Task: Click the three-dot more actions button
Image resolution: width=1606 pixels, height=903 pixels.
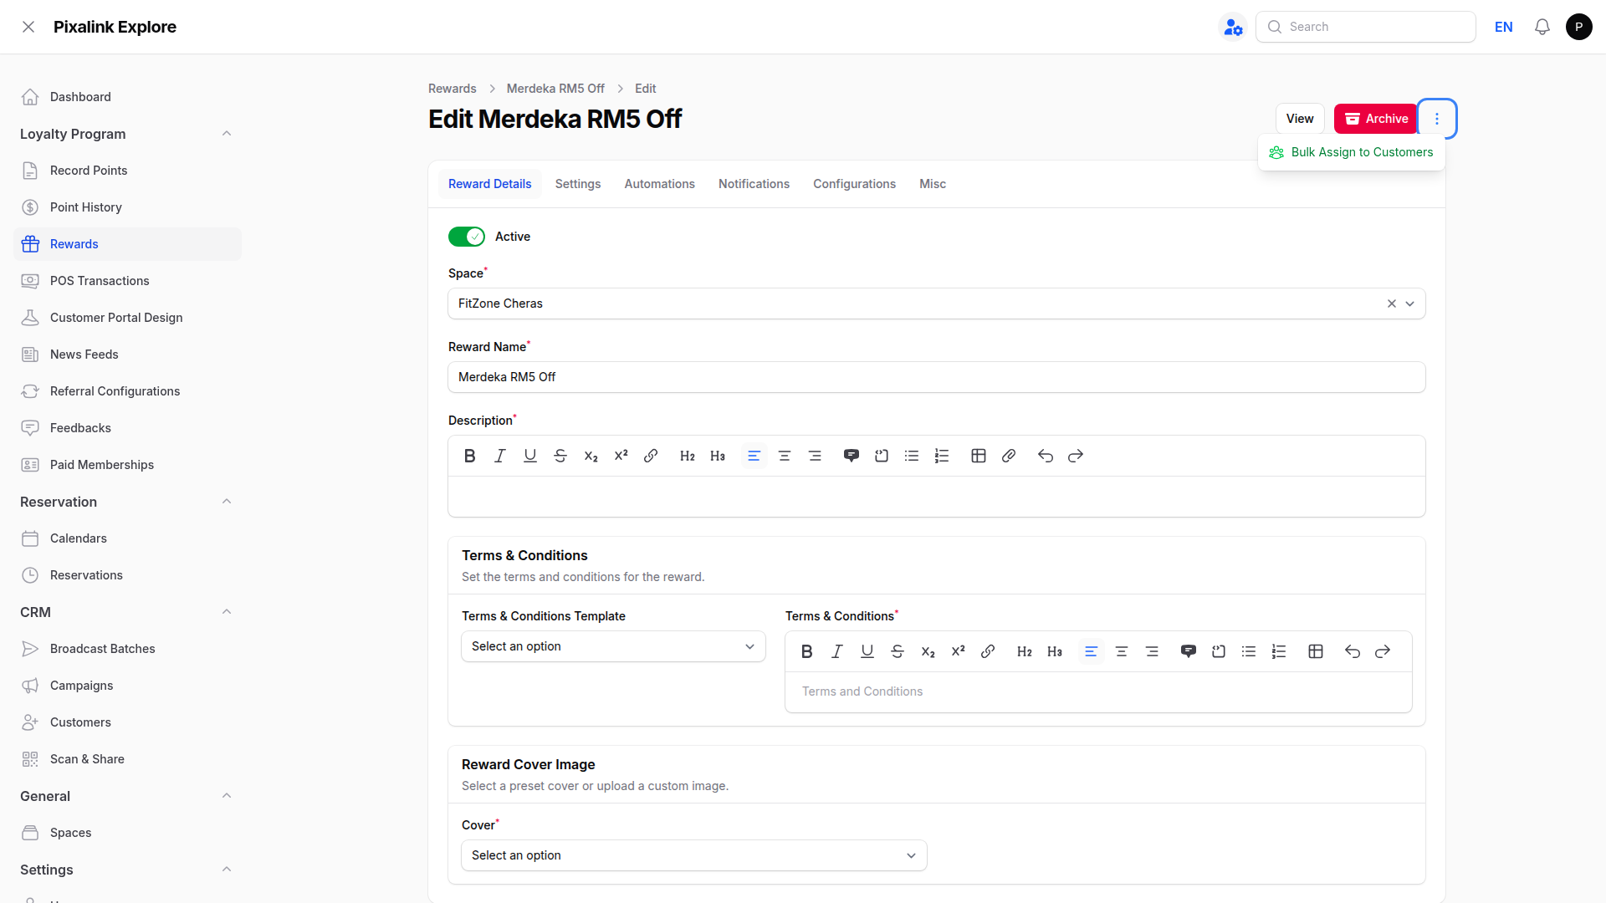Action: [x=1437, y=119]
